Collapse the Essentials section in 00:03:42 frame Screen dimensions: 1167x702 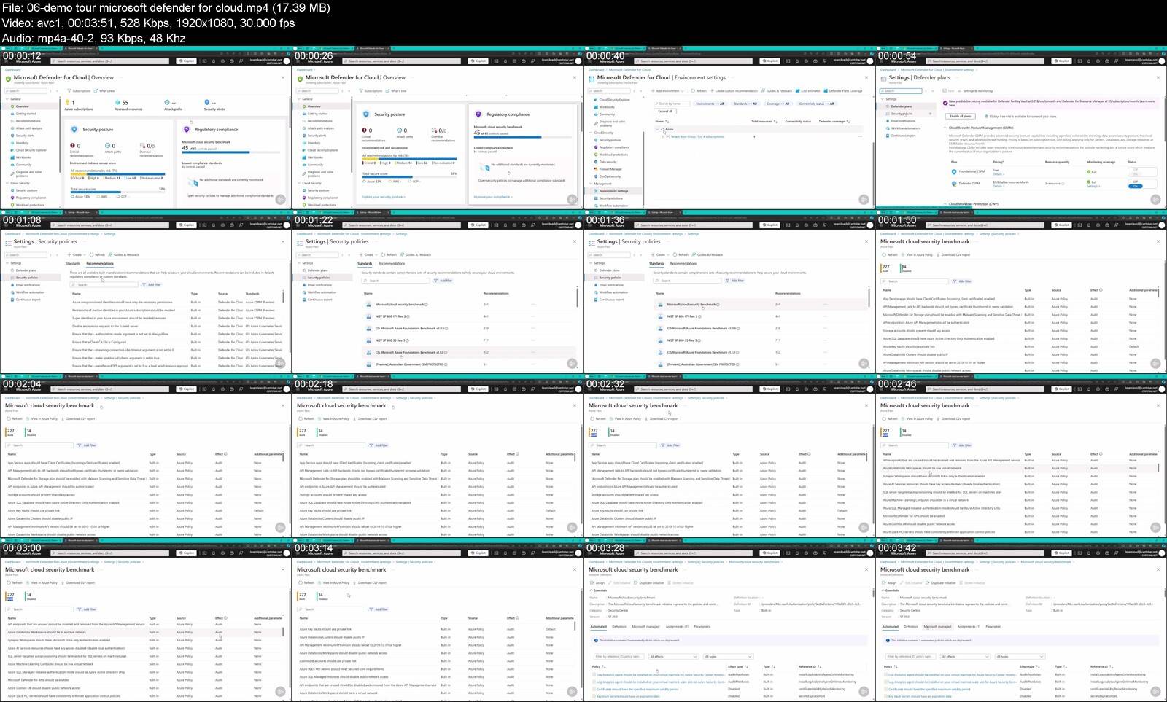click(x=891, y=590)
